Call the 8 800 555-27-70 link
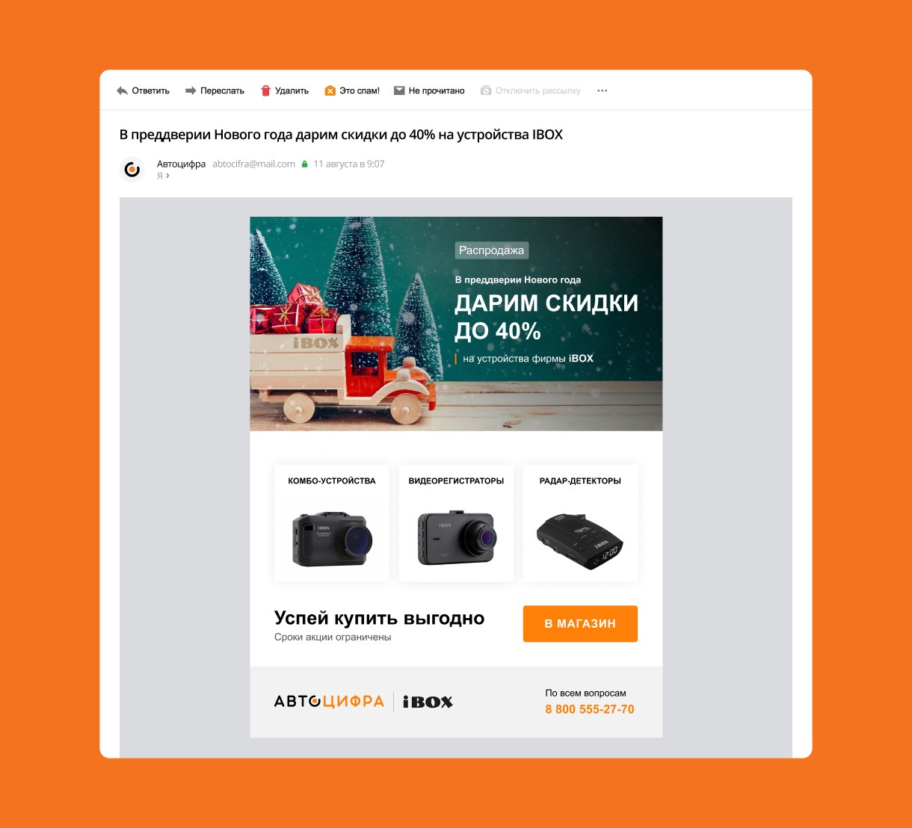The image size is (912, 828). (590, 709)
